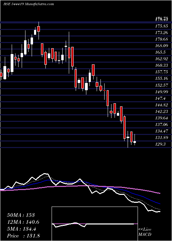Viewport: 172px width, 241px height.
Task: Click the 129.3 price axis label
Action: 161,144
